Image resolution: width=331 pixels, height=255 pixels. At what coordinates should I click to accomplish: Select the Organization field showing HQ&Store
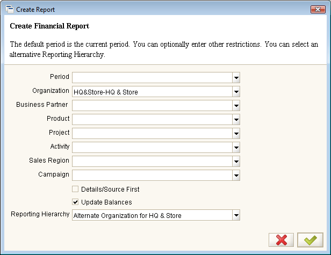(x=153, y=92)
